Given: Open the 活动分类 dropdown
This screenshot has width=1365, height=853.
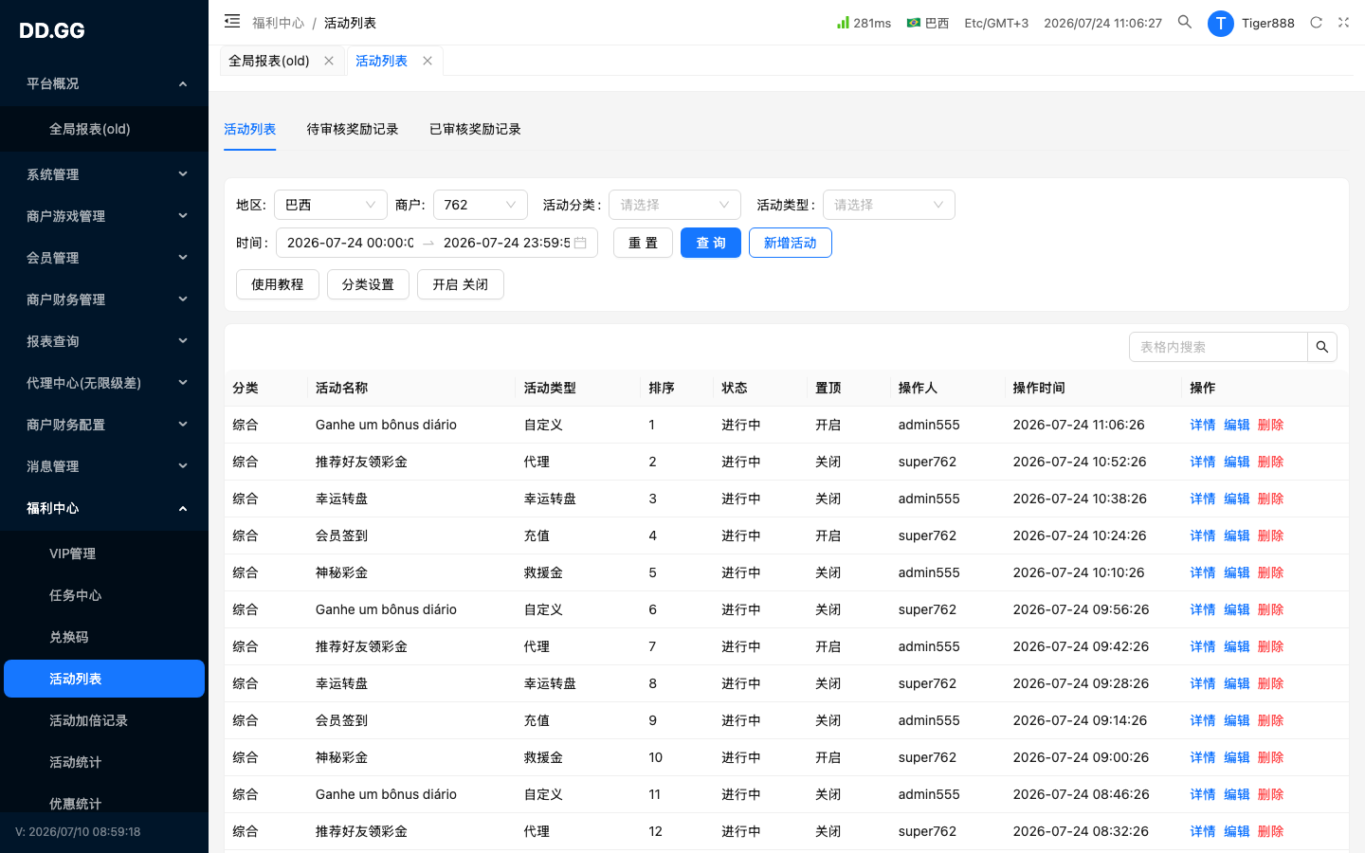Looking at the screenshot, I should (675, 205).
